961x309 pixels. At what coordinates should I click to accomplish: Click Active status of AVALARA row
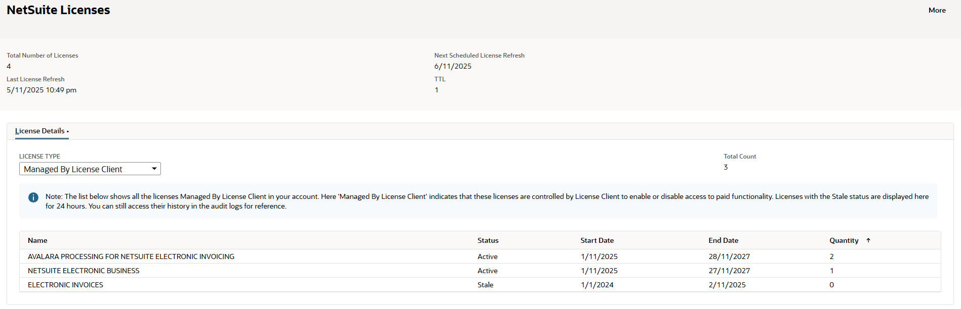click(x=487, y=256)
